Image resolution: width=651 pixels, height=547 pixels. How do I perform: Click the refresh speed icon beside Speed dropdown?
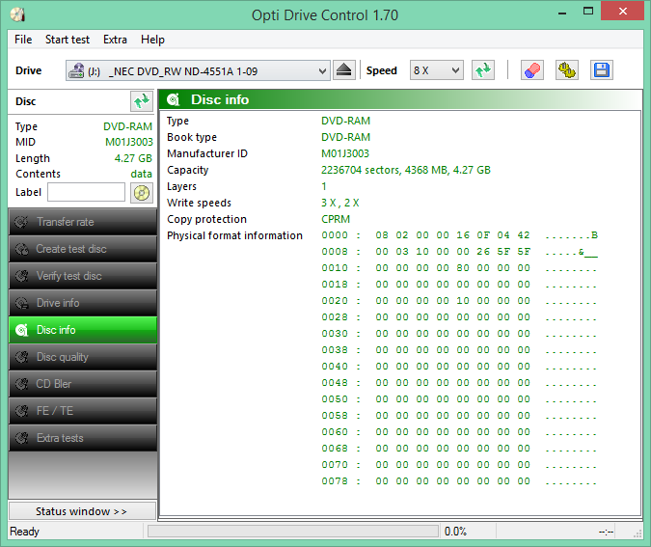(483, 70)
